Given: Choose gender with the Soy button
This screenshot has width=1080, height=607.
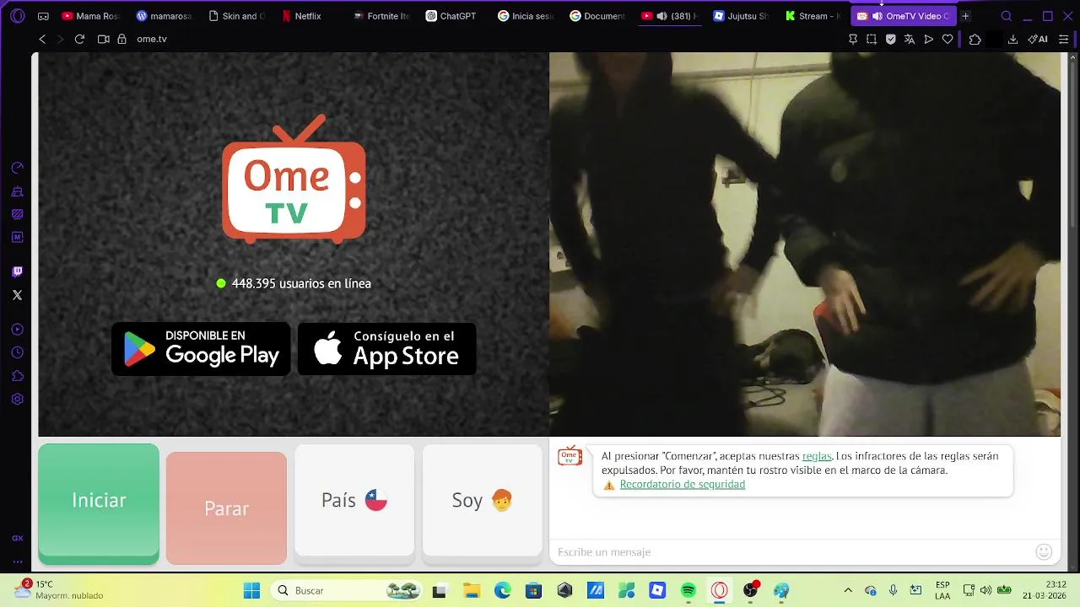Looking at the screenshot, I should [x=482, y=501].
